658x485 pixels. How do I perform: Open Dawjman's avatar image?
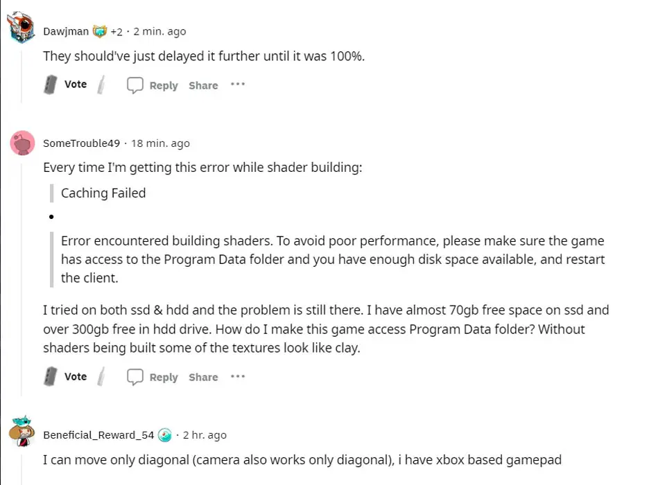coord(21,27)
